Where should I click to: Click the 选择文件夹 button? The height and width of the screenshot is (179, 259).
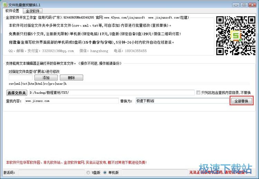click(17, 93)
